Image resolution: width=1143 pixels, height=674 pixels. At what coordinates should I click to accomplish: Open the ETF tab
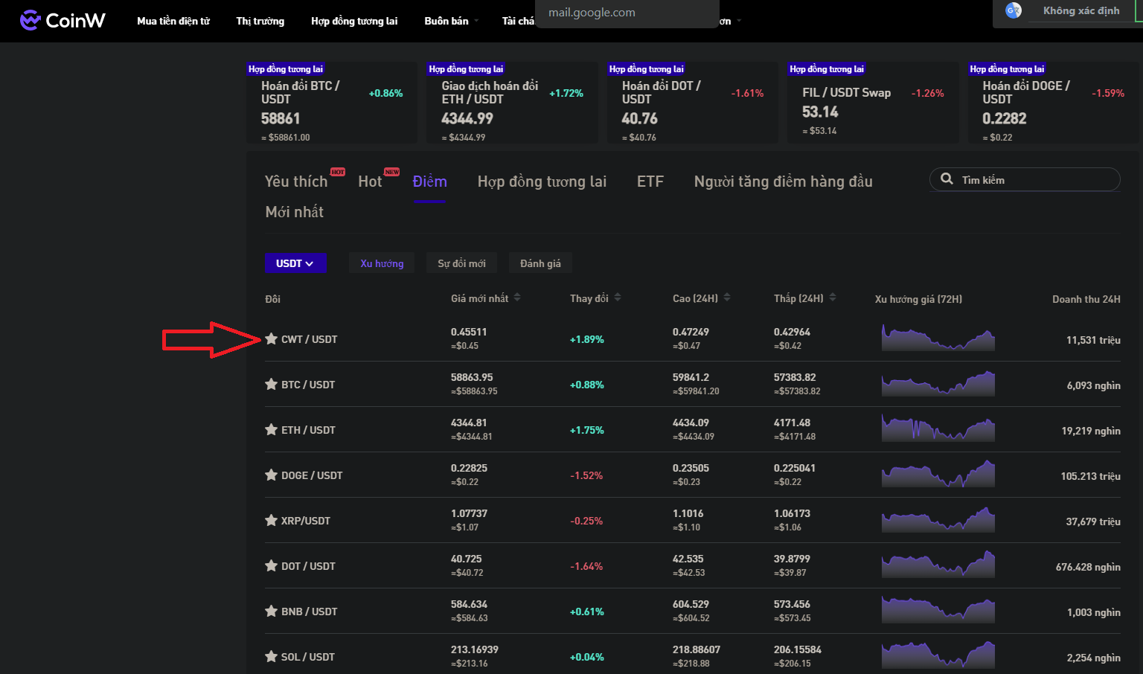pyautogui.click(x=650, y=182)
